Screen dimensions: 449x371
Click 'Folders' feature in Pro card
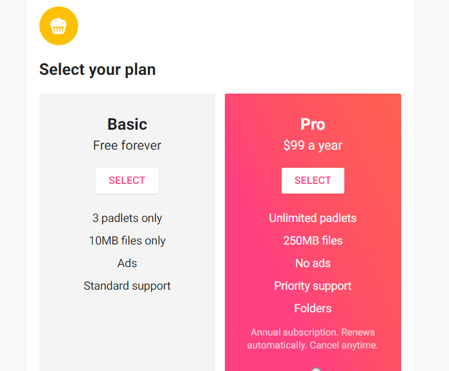313,308
